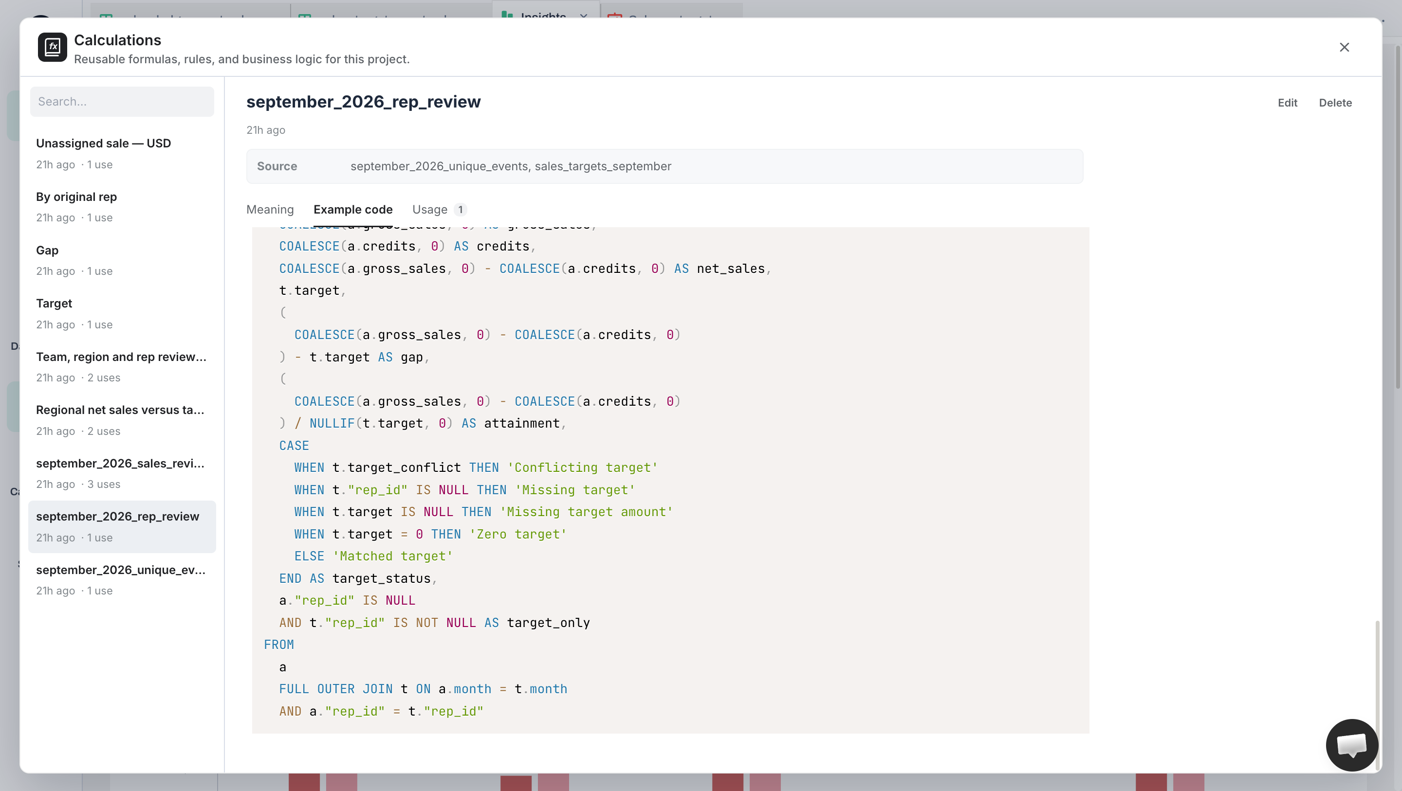This screenshot has height=791, width=1402.
Task: Open the chat support bubble
Action: pos(1352,745)
